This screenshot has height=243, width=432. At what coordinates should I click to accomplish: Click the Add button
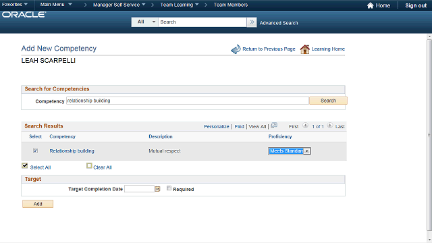[x=38, y=204]
